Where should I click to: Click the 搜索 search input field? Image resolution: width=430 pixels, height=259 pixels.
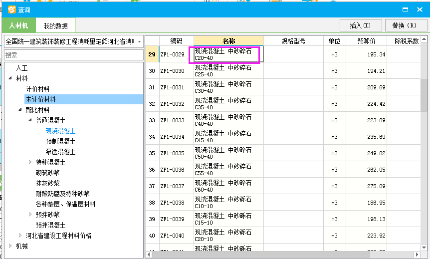click(73, 55)
